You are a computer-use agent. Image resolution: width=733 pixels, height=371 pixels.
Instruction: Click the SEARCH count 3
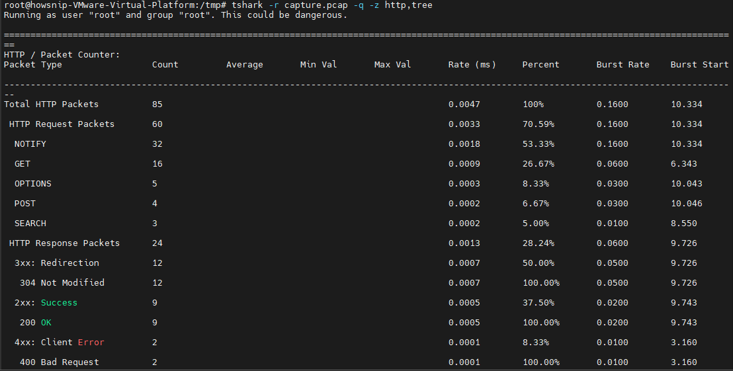[x=155, y=224]
